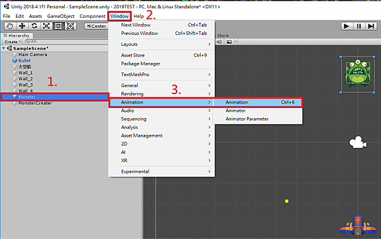This screenshot has width=381, height=239.
Task: Select Main Camera in Hierarchy
Action: (32, 55)
